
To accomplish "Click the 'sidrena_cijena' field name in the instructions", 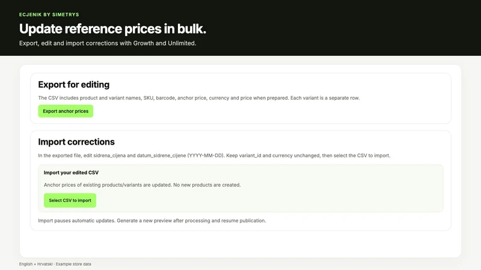I will pos(109,155).
